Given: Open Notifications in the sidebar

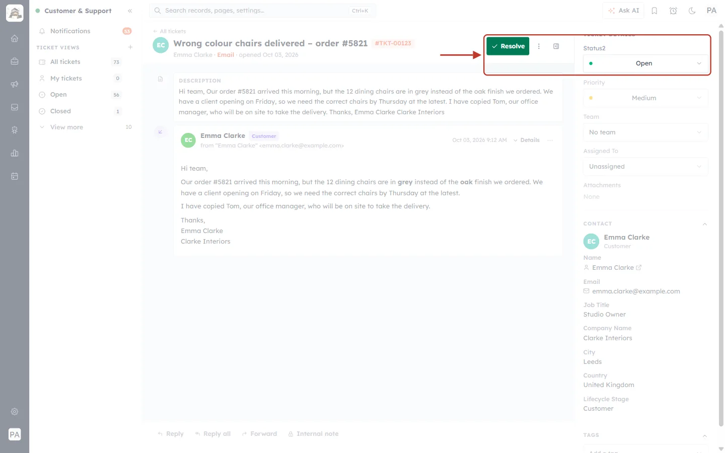Looking at the screenshot, I should pos(85,31).
